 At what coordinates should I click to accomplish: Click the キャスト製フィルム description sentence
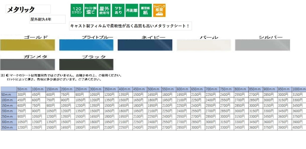pos(130,26)
